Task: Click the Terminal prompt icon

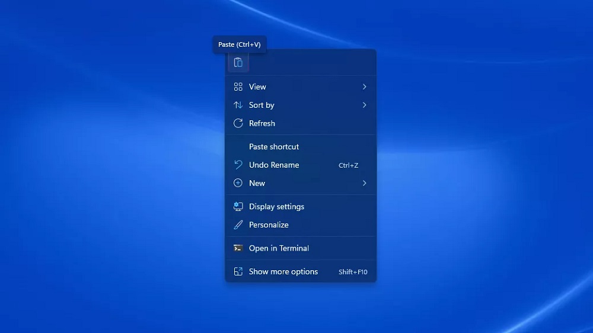Action: click(x=238, y=248)
